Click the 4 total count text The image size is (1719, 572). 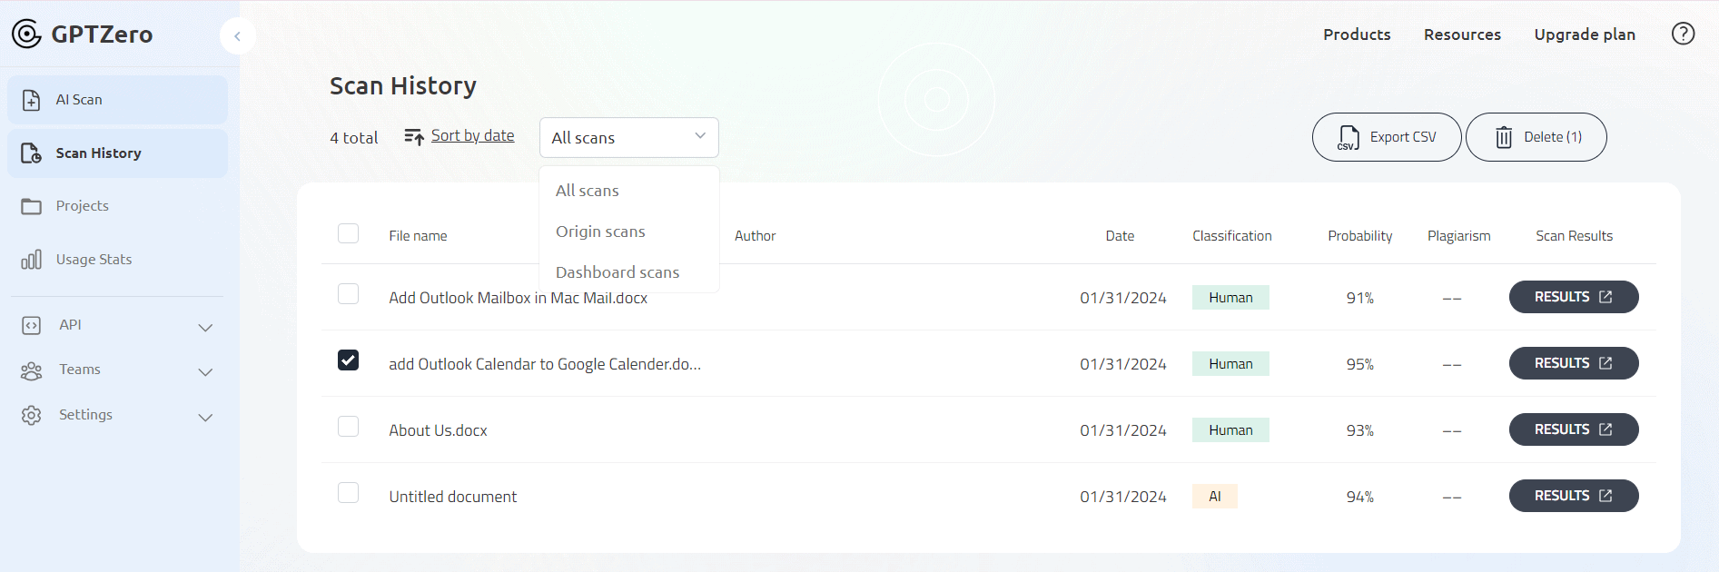tap(354, 138)
